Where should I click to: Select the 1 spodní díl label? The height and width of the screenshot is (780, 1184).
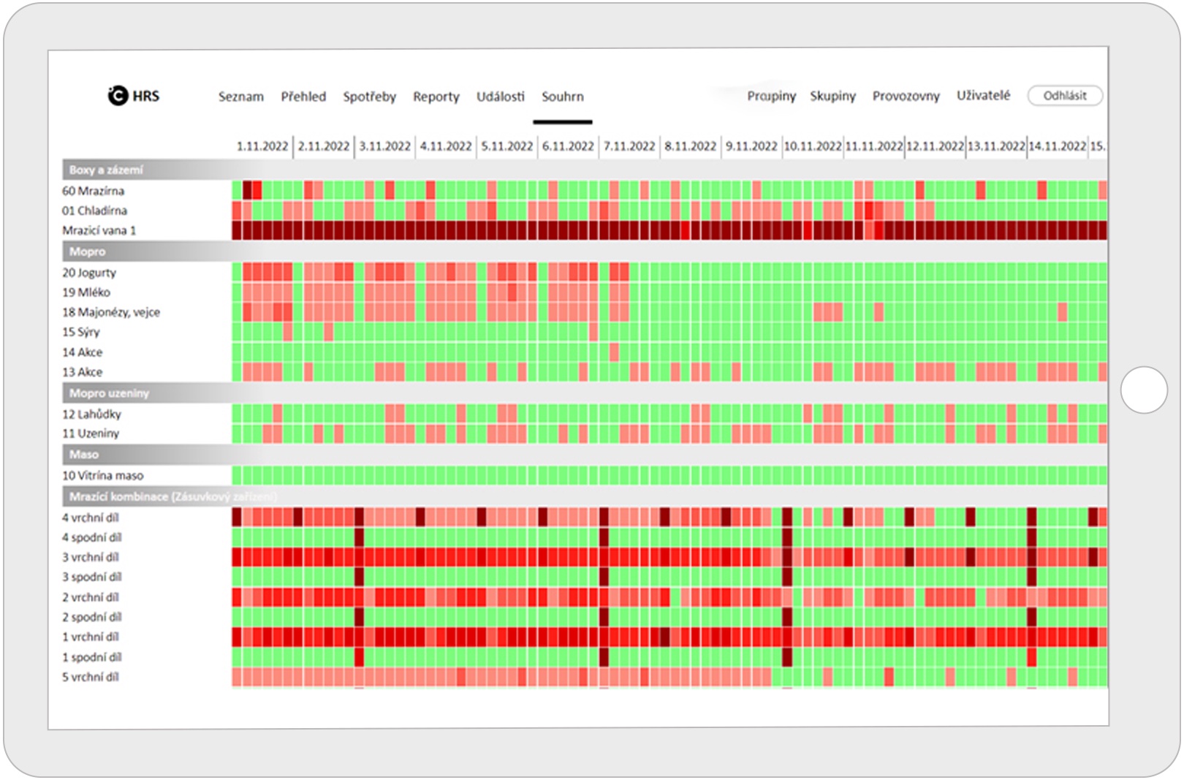point(91,657)
